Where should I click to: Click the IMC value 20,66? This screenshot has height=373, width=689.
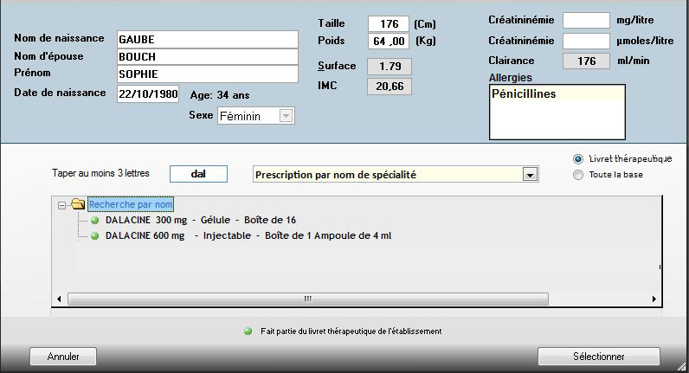[x=390, y=87]
